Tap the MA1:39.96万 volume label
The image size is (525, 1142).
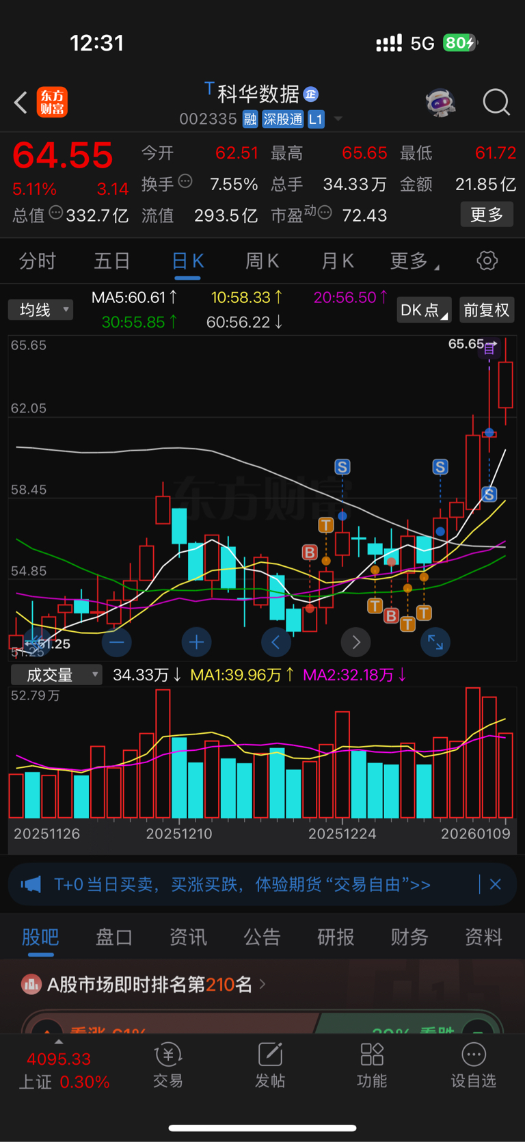click(x=242, y=675)
